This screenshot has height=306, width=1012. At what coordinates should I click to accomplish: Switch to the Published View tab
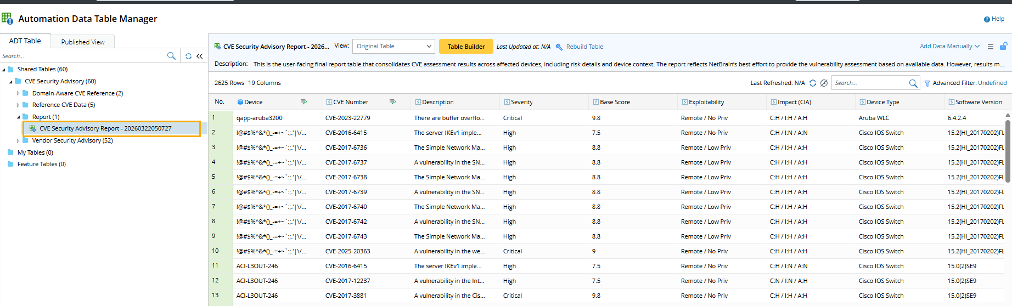tap(82, 42)
